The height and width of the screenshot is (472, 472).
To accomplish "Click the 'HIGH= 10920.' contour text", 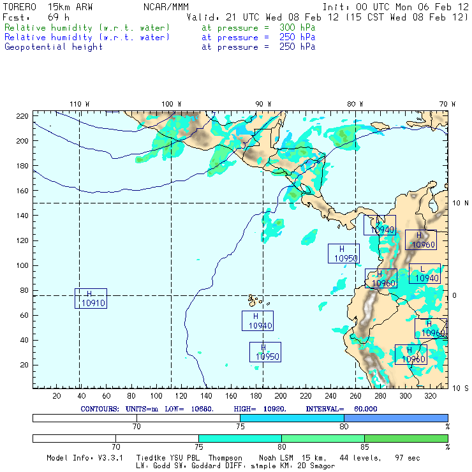I will pyautogui.click(x=260, y=409).
